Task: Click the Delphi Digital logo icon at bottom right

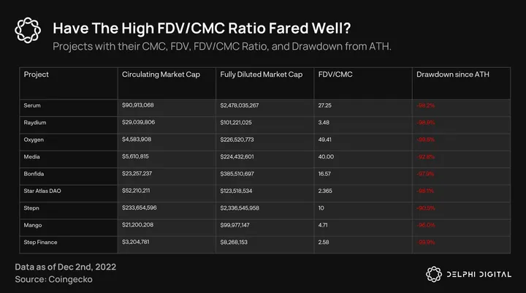Action: (x=434, y=273)
